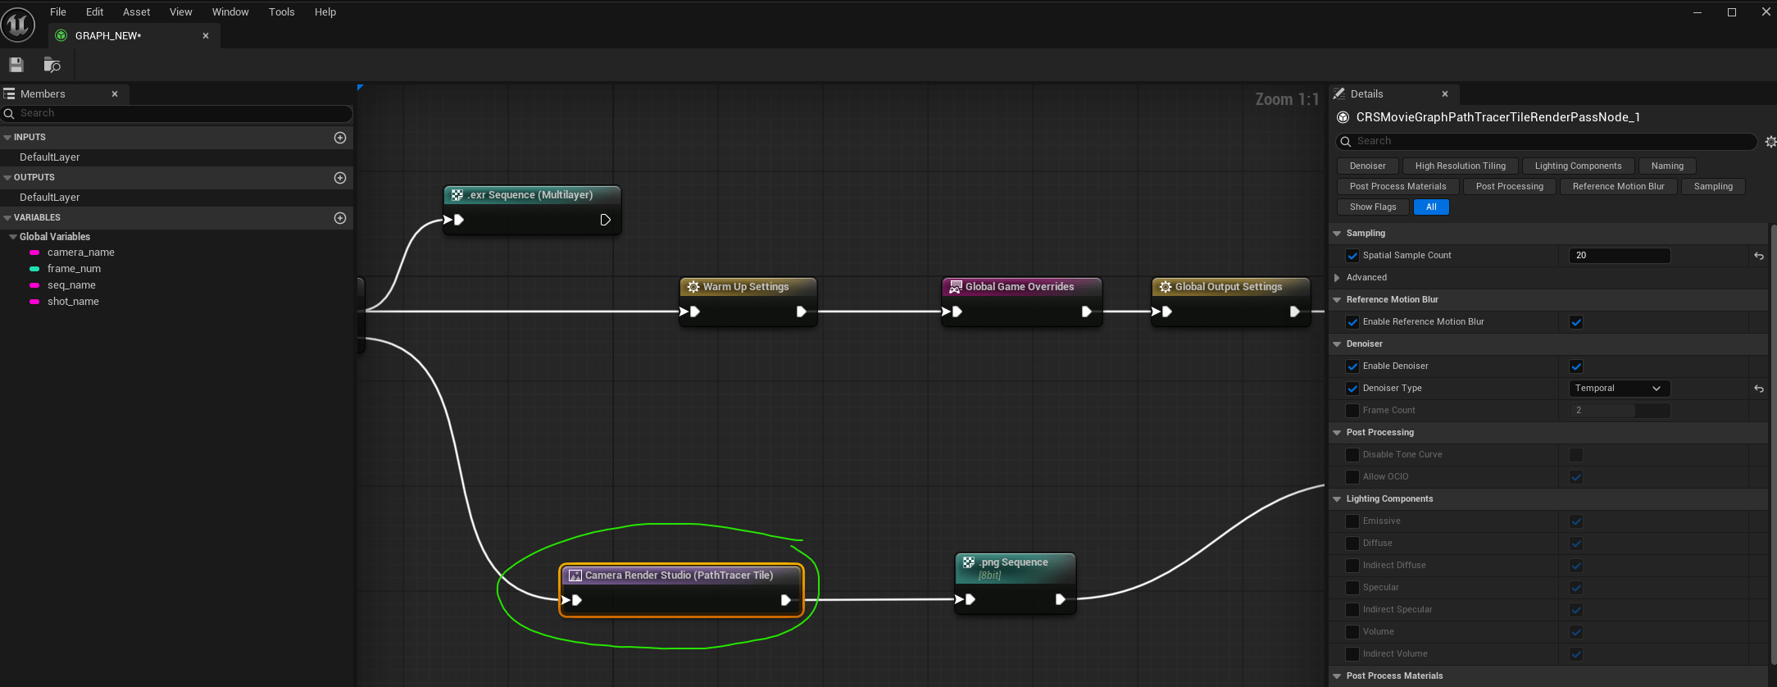Toggle override checkbox for Denoiser Type
This screenshot has width=1777, height=687.
click(x=1352, y=389)
